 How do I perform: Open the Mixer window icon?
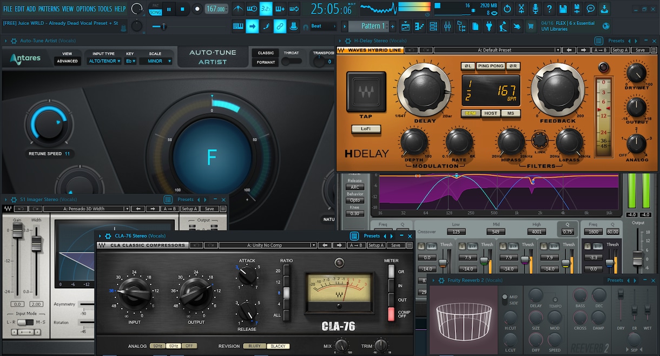[x=447, y=26]
